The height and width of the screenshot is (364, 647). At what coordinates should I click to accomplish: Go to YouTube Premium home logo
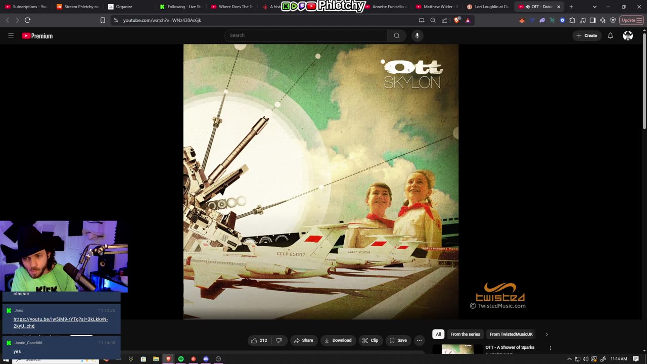[x=37, y=36]
